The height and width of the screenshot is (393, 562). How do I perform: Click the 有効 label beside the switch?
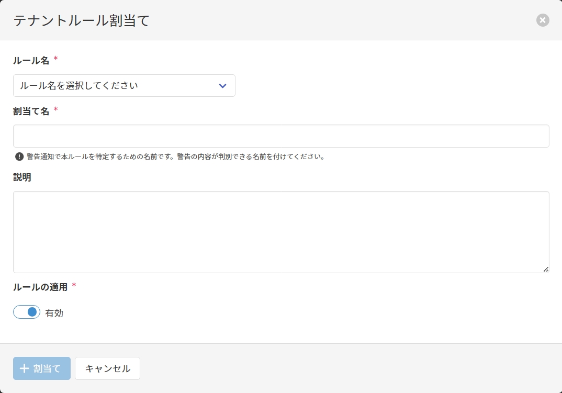pos(54,313)
